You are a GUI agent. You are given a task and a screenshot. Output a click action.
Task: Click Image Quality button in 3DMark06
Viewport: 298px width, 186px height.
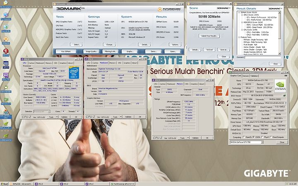tap(91, 51)
